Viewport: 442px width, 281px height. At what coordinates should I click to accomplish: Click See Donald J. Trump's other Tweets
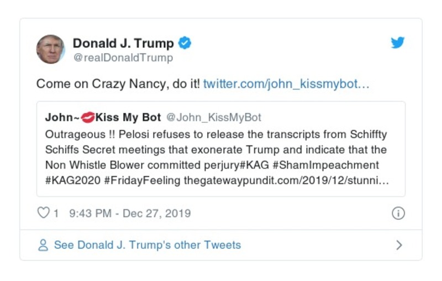point(147,245)
